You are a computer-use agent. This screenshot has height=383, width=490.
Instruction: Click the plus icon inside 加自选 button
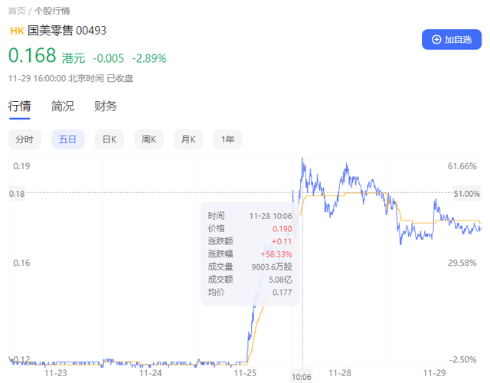click(436, 39)
